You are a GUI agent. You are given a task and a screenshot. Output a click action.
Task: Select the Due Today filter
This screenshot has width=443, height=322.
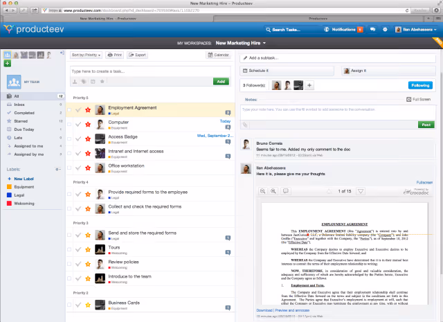coord(33,129)
